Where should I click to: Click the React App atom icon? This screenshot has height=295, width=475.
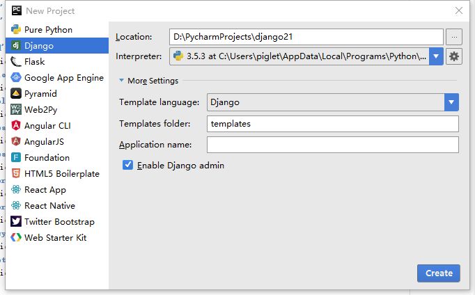point(16,190)
